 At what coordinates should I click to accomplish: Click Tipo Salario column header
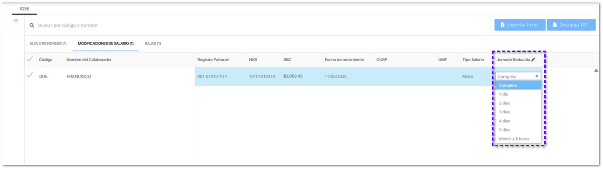coord(473,60)
